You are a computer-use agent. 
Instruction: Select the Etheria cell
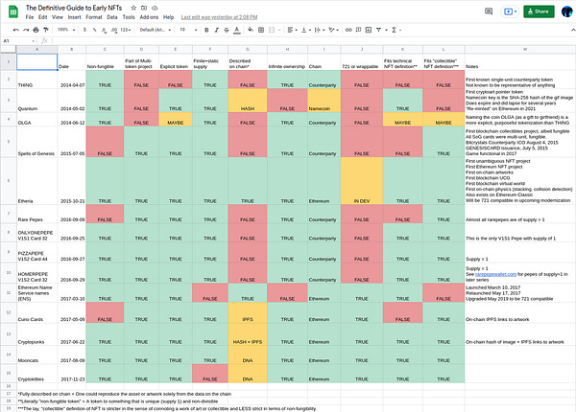click(x=36, y=181)
